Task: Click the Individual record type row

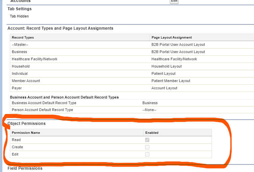Action: click(x=20, y=73)
